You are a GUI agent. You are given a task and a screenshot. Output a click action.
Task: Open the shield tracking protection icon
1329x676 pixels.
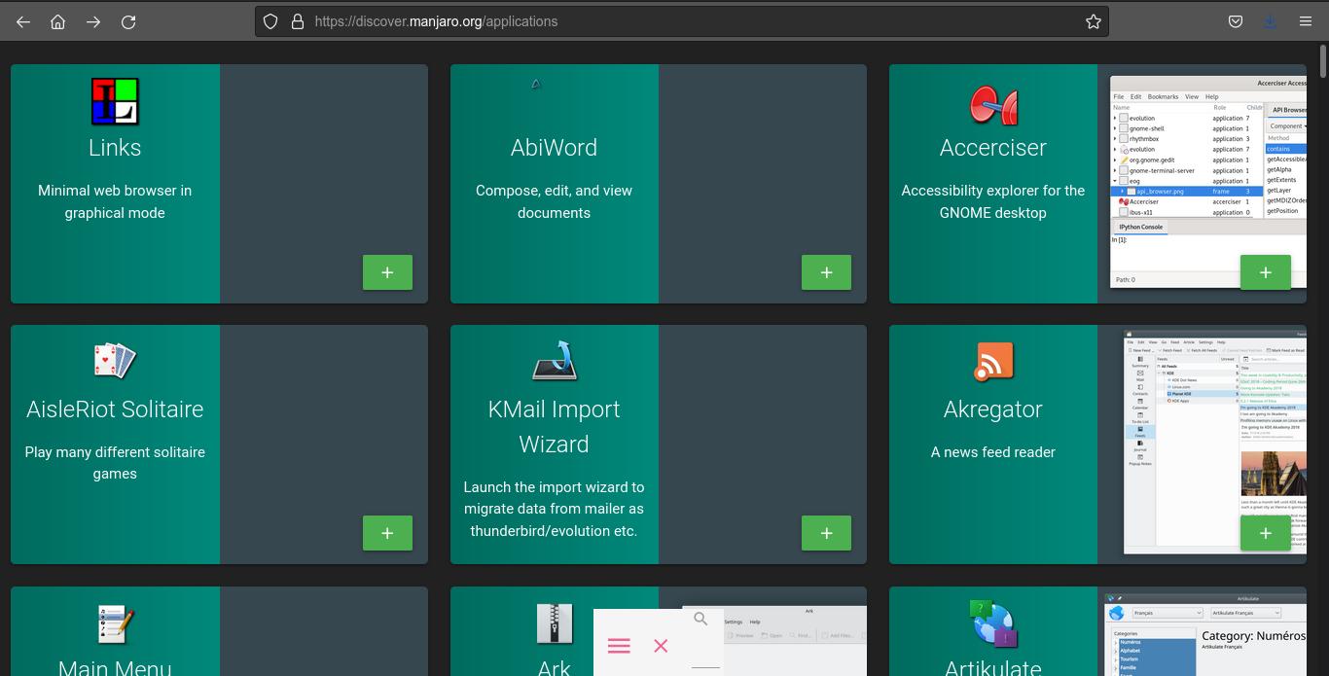tap(271, 21)
